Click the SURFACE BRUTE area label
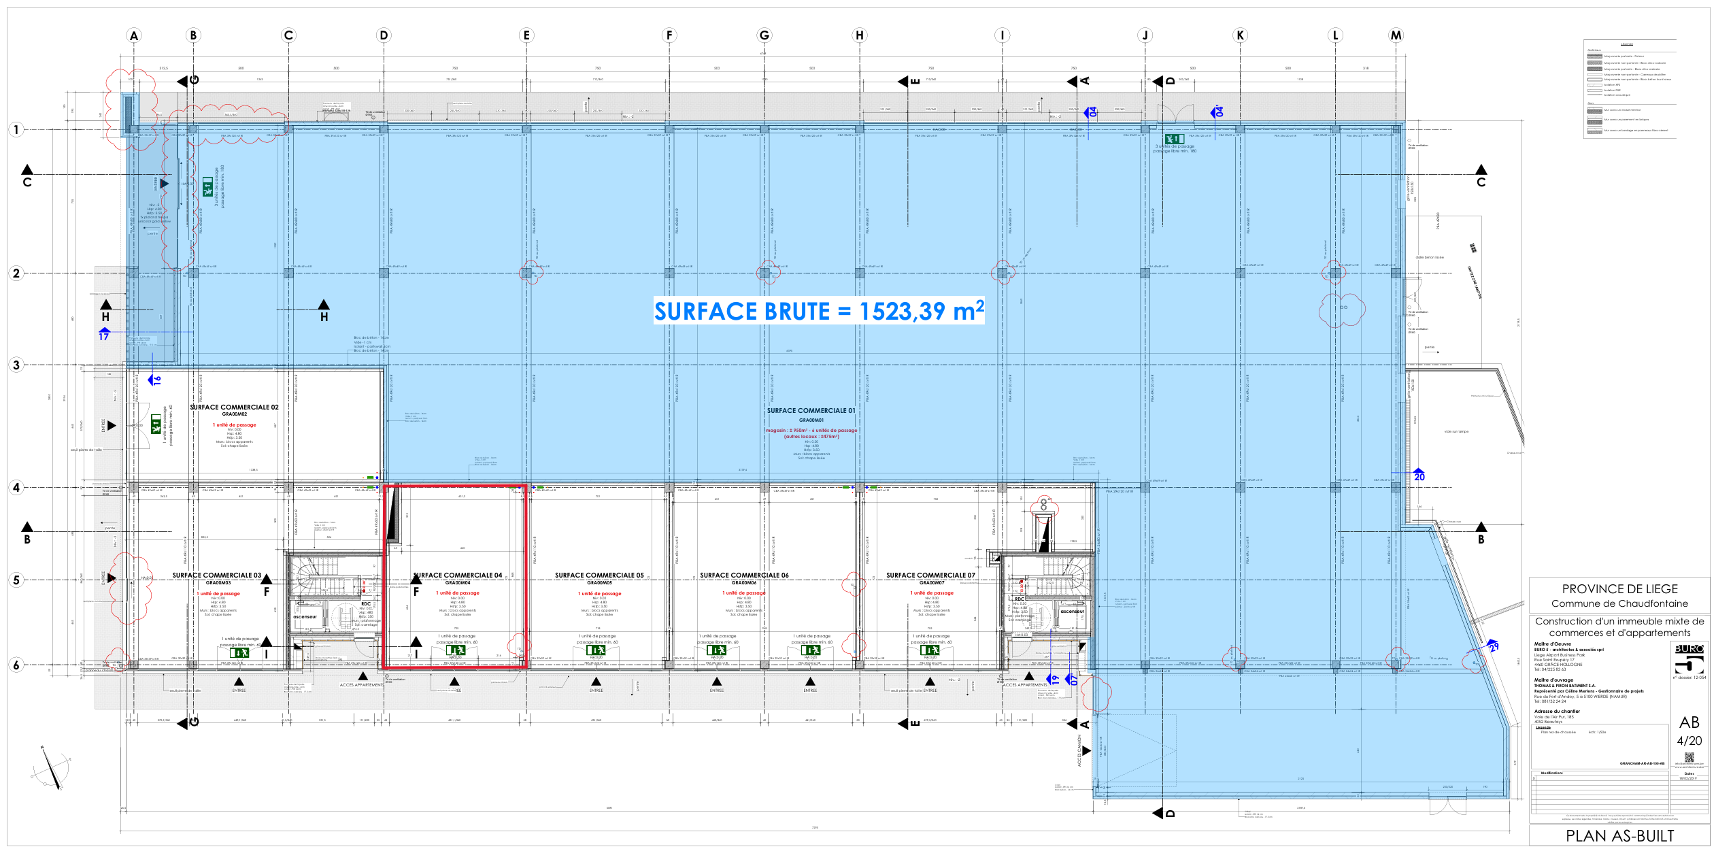This screenshot has width=1716, height=851. point(818,311)
